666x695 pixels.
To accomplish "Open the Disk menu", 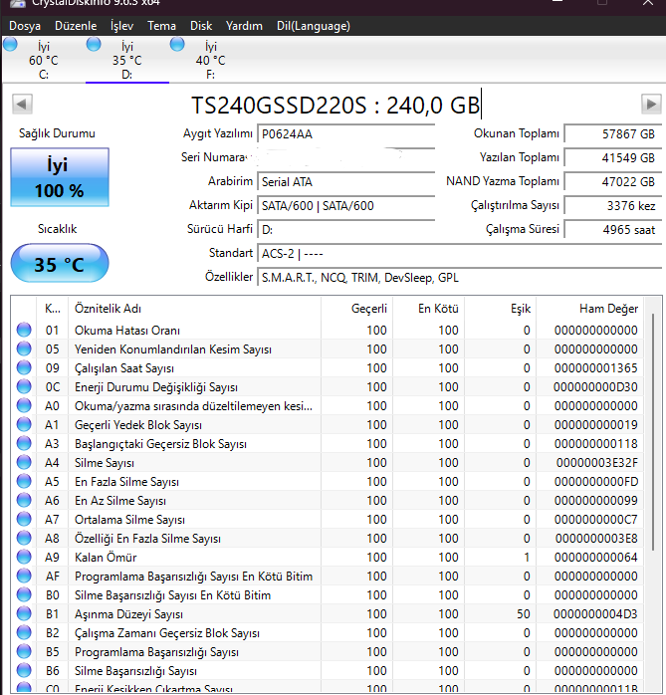I will coord(201,26).
